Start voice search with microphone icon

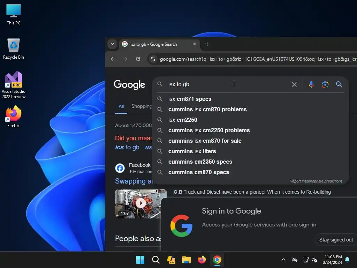pyautogui.click(x=311, y=84)
